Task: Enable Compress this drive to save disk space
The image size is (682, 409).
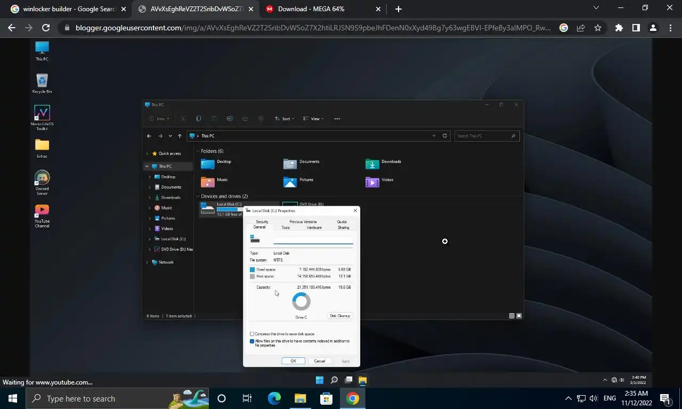Action: pos(252,334)
